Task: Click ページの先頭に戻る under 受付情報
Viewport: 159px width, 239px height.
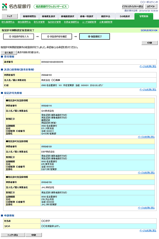Action: click(x=148, y=67)
